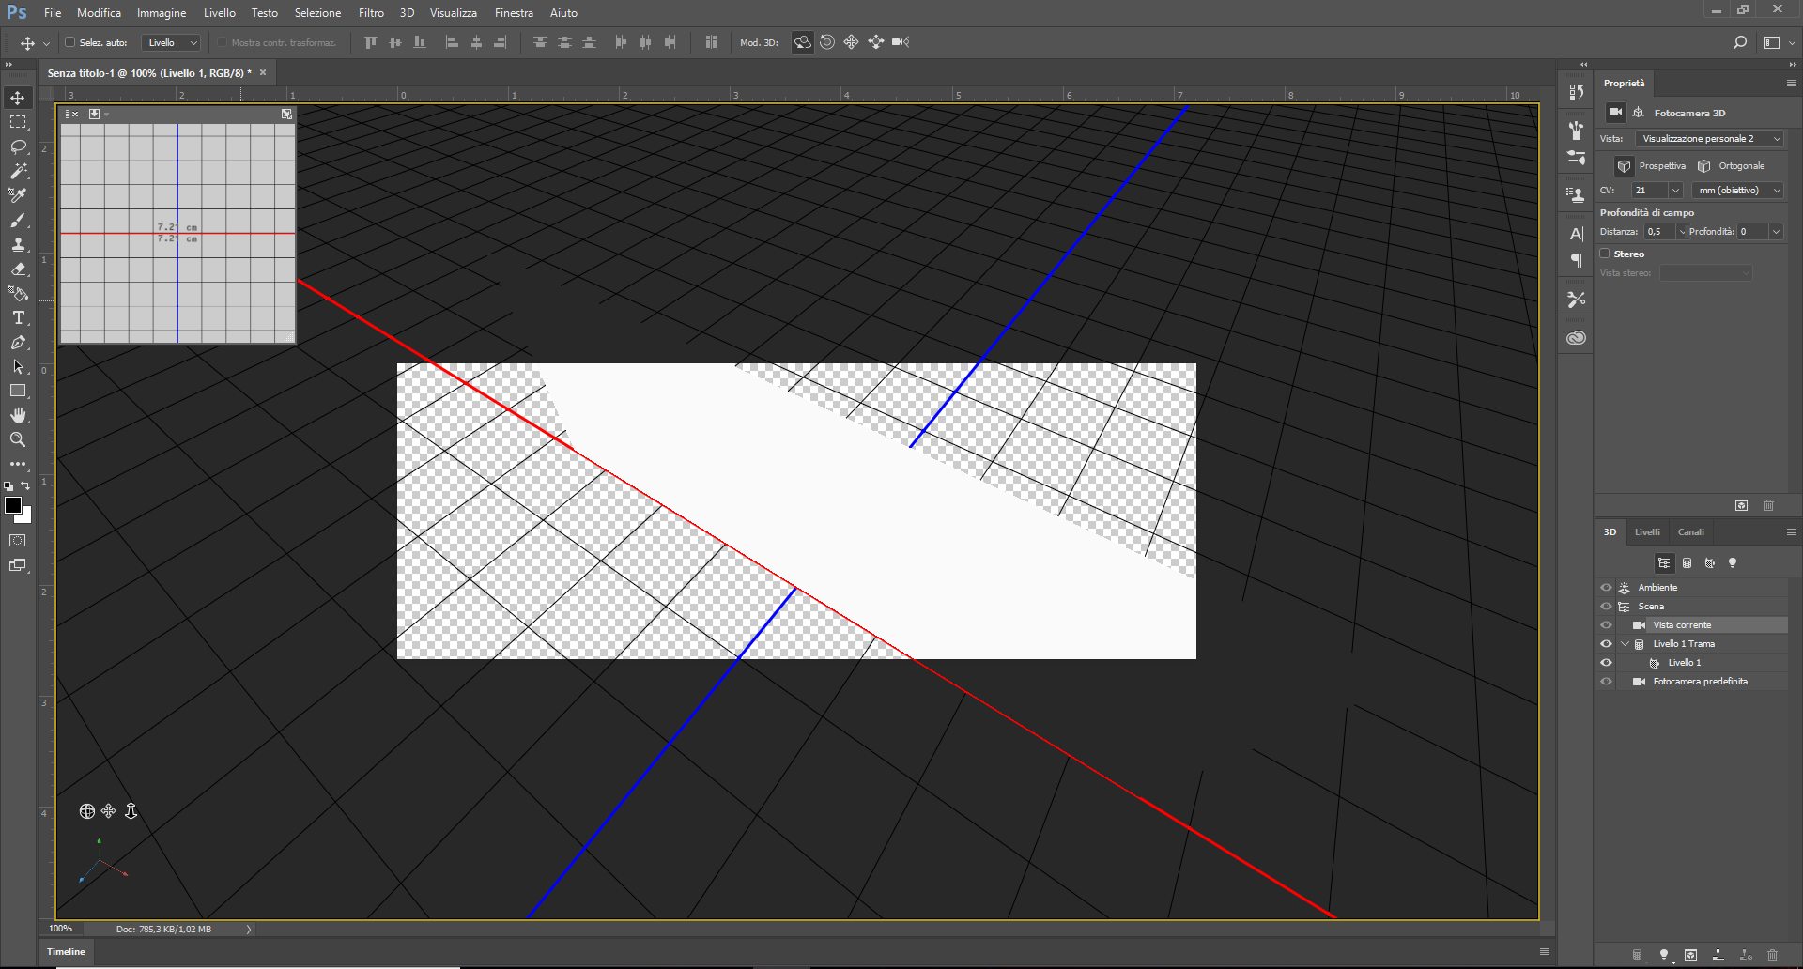Image resolution: width=1803 pixels, height=969 pixels.
Task: Collapse the Livello 1 Trama group
Action: point(1626,643)
